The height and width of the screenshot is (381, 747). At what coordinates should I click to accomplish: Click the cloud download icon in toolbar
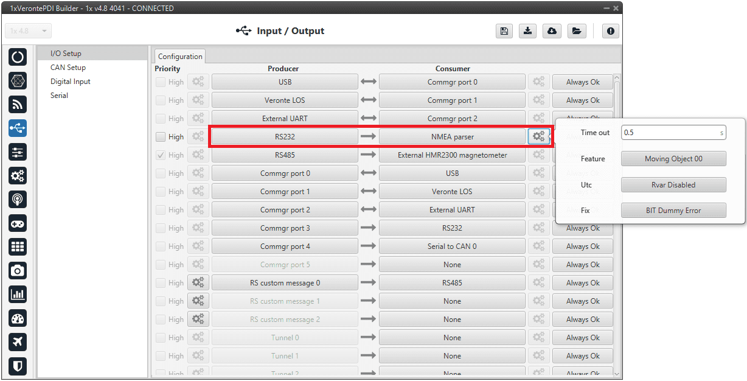click(552, 31)
